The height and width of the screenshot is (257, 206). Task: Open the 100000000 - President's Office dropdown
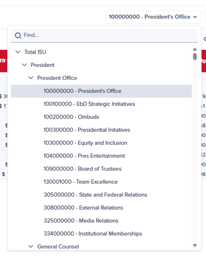click(153, 17)
